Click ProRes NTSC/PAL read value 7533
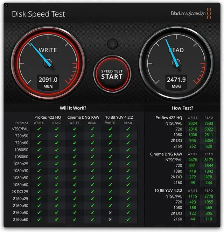 coord(209,124)
